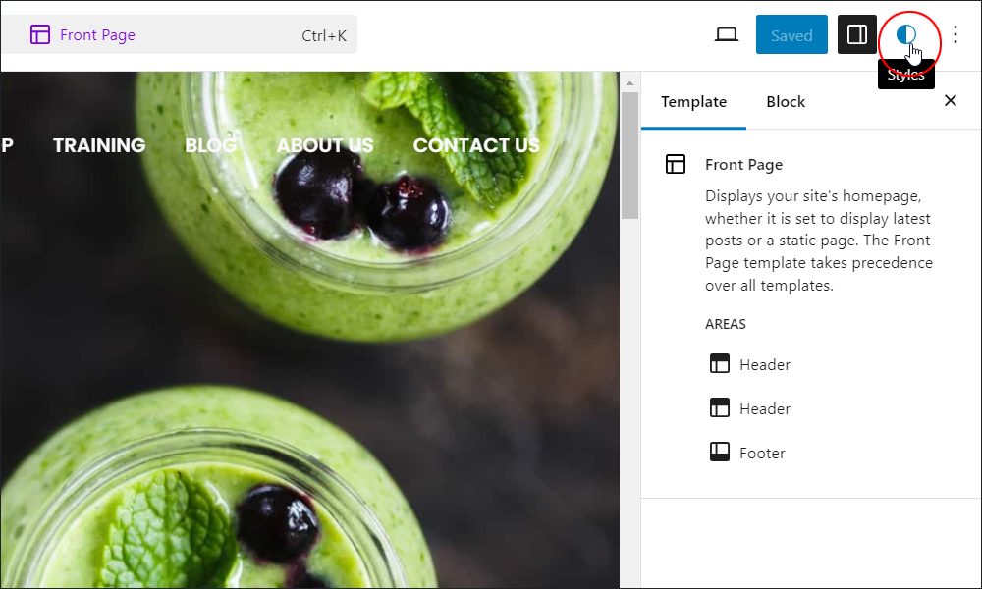Switch to the Block tab
The width and height of the screenshot is (982, 589).
tap(786, 101)
